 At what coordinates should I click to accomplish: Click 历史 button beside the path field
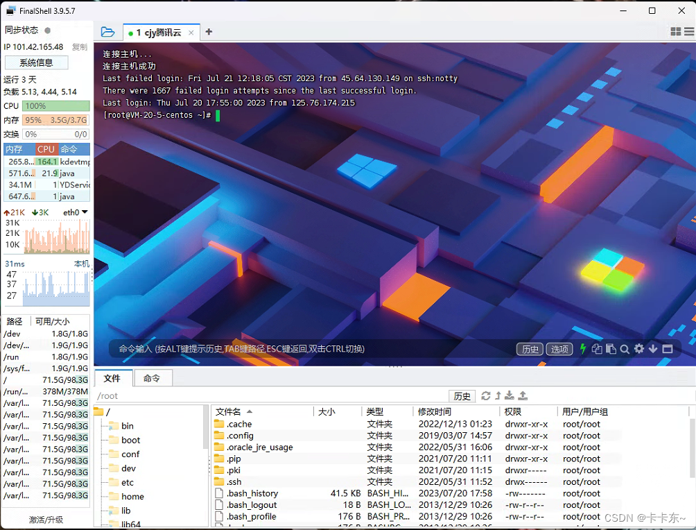click(x=462, y=396)
